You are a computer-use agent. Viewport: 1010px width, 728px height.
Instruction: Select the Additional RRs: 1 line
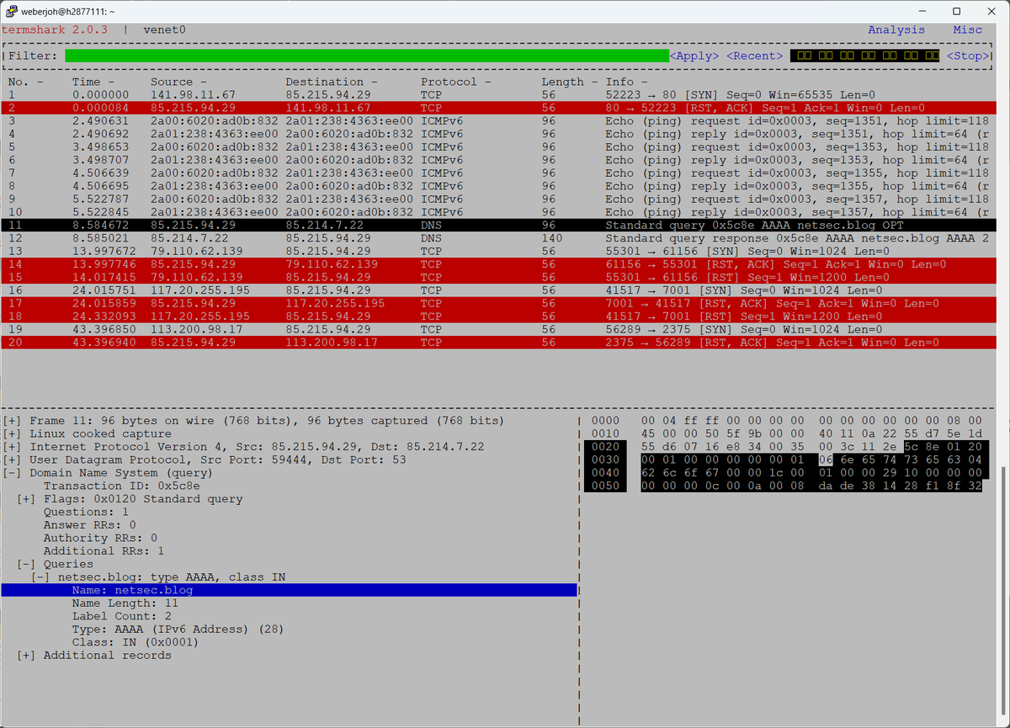[104, 551]
